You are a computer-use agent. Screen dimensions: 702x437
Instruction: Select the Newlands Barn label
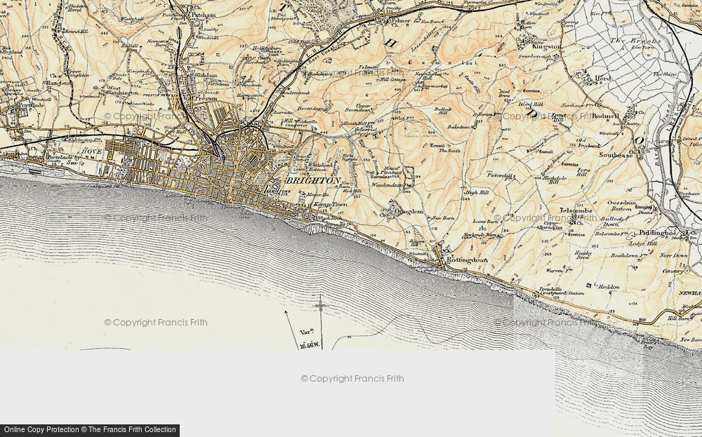tap(480, 235)
